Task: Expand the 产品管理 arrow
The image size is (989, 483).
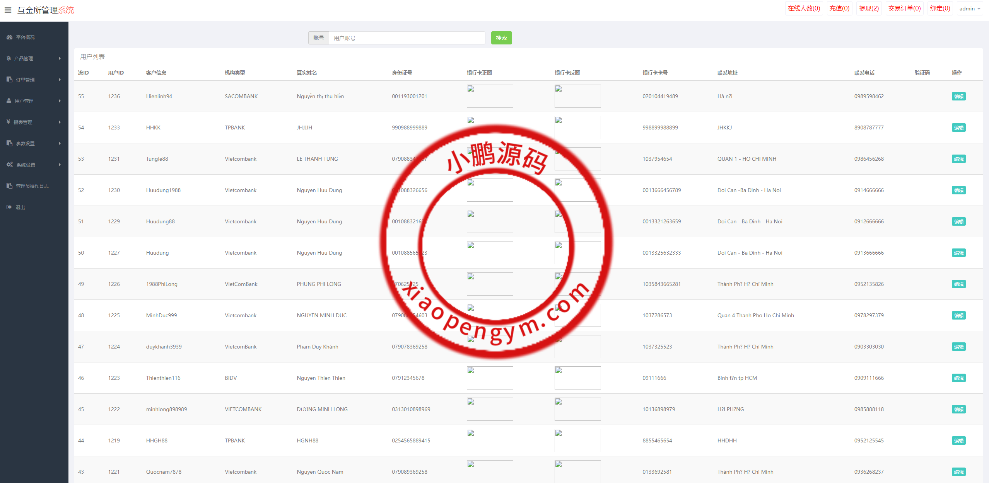Action: pos(60,58)
